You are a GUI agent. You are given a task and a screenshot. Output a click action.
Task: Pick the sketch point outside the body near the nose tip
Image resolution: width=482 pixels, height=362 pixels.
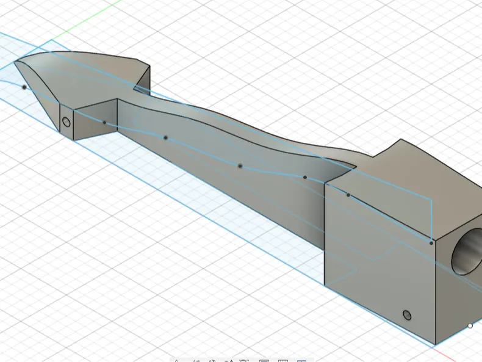[24, 87]
